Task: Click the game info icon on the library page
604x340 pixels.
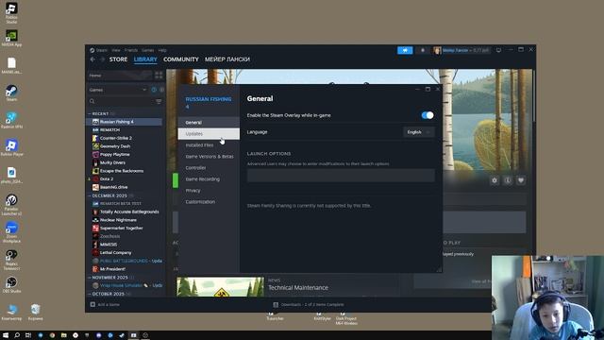Action: [x=508, y=180]
